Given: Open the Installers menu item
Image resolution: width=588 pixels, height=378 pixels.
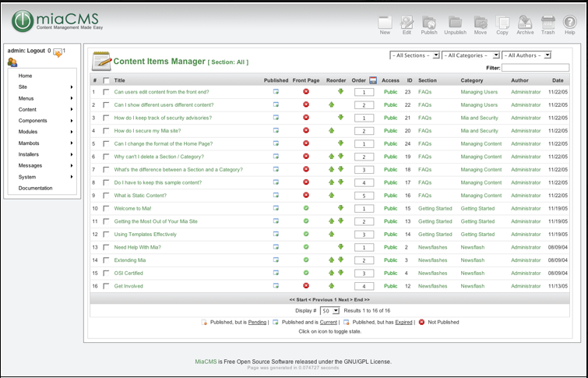Looking at the screenshot, I should tap(29, 154).
